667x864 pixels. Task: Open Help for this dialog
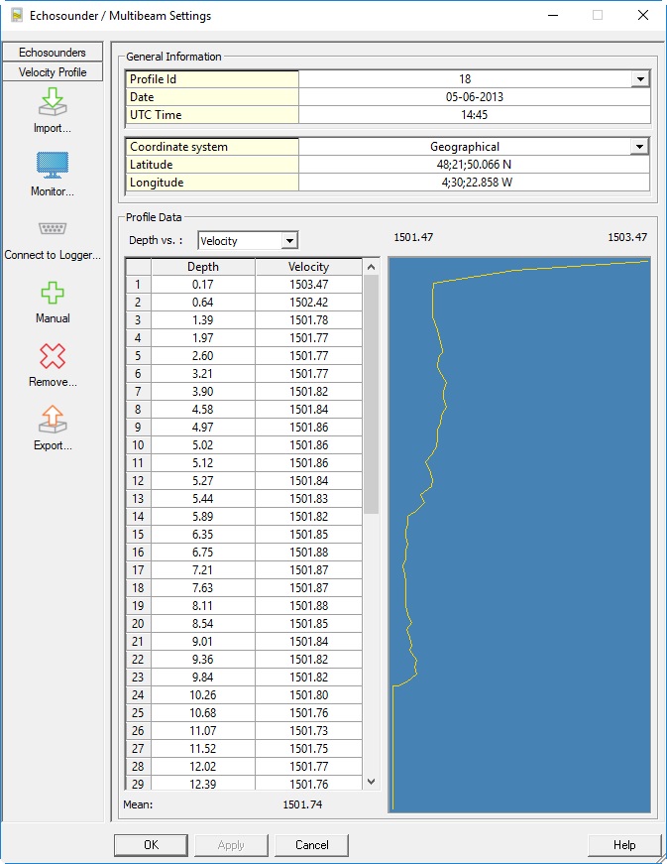point(623,845)
